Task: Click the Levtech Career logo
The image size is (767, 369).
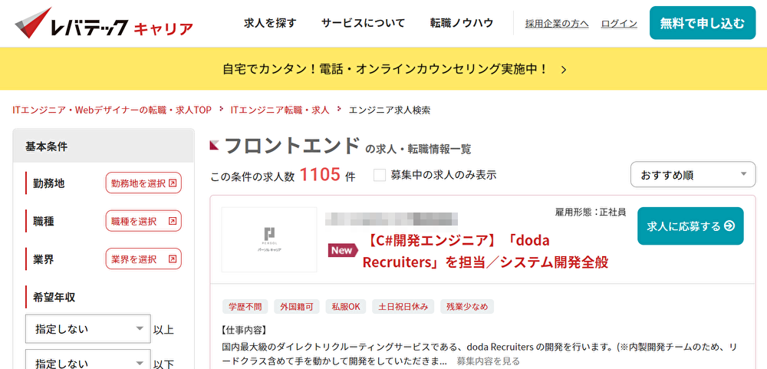Action: [x=104, y=24]
